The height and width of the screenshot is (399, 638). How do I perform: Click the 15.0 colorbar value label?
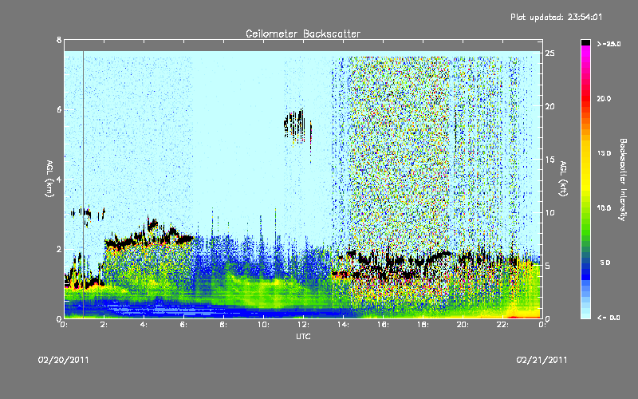pyautogui.click(x=604, y=153)
